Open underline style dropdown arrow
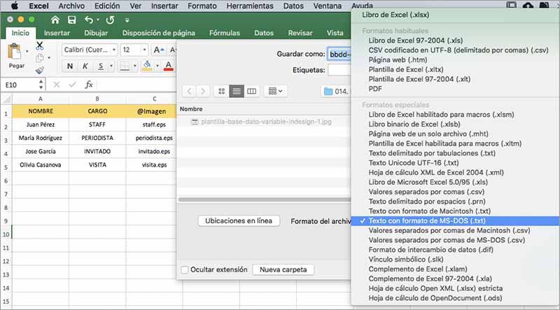The height and width of the screenshot is (310, 560). coord(111,66)
